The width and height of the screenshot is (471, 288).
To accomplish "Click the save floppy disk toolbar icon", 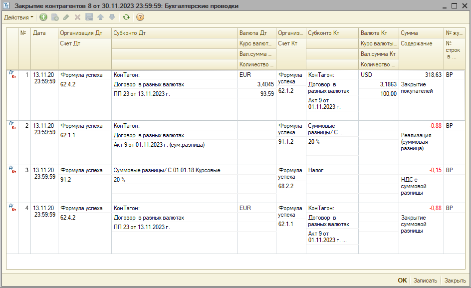I will click(89, 17).
